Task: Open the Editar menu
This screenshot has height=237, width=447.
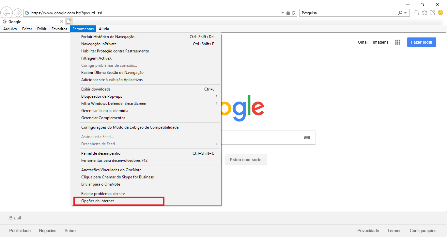Action: pos(27,29)
